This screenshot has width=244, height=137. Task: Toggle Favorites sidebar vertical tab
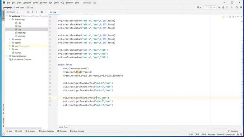[x=3, y=122]
